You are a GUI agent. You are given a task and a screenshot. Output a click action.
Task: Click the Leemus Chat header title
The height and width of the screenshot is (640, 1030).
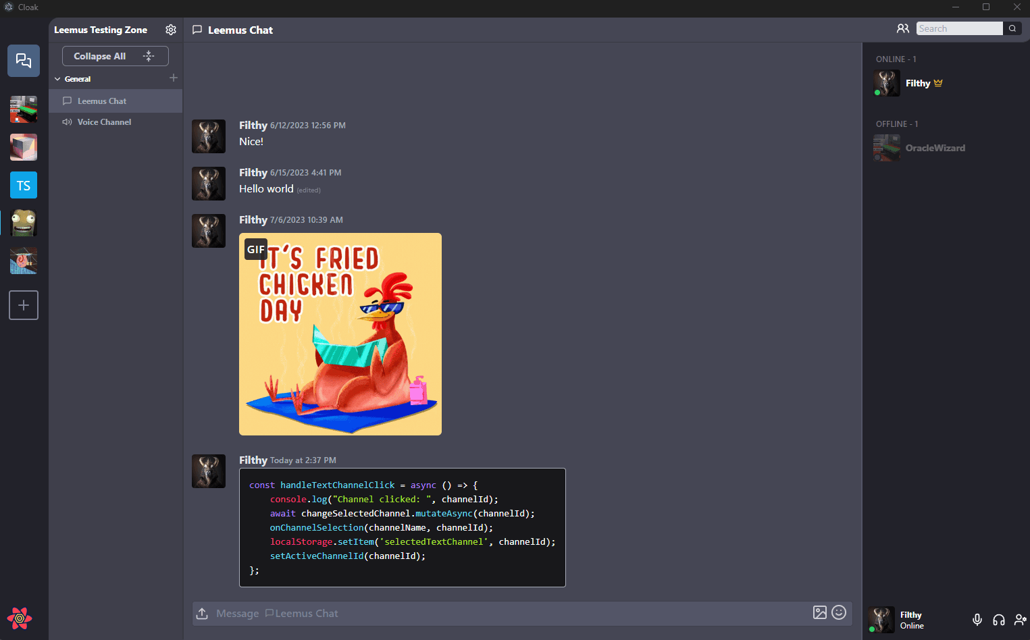point(240,30)
